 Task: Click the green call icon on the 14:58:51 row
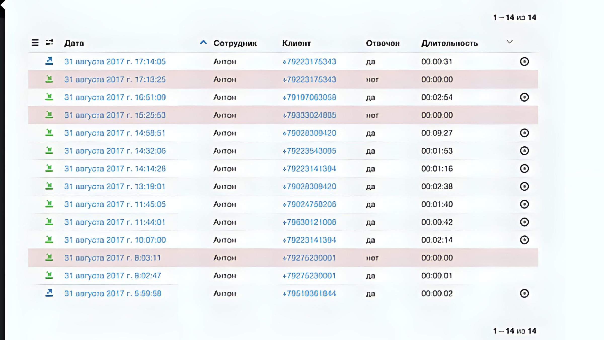pos(49,133)
